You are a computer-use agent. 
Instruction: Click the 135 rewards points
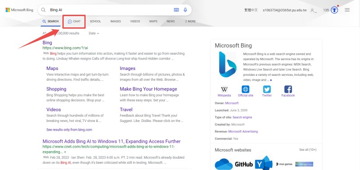pos(326,10)
